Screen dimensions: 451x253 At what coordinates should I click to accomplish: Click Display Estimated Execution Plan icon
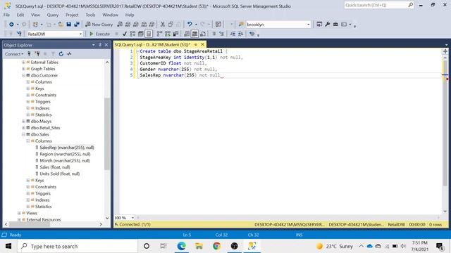132,34
